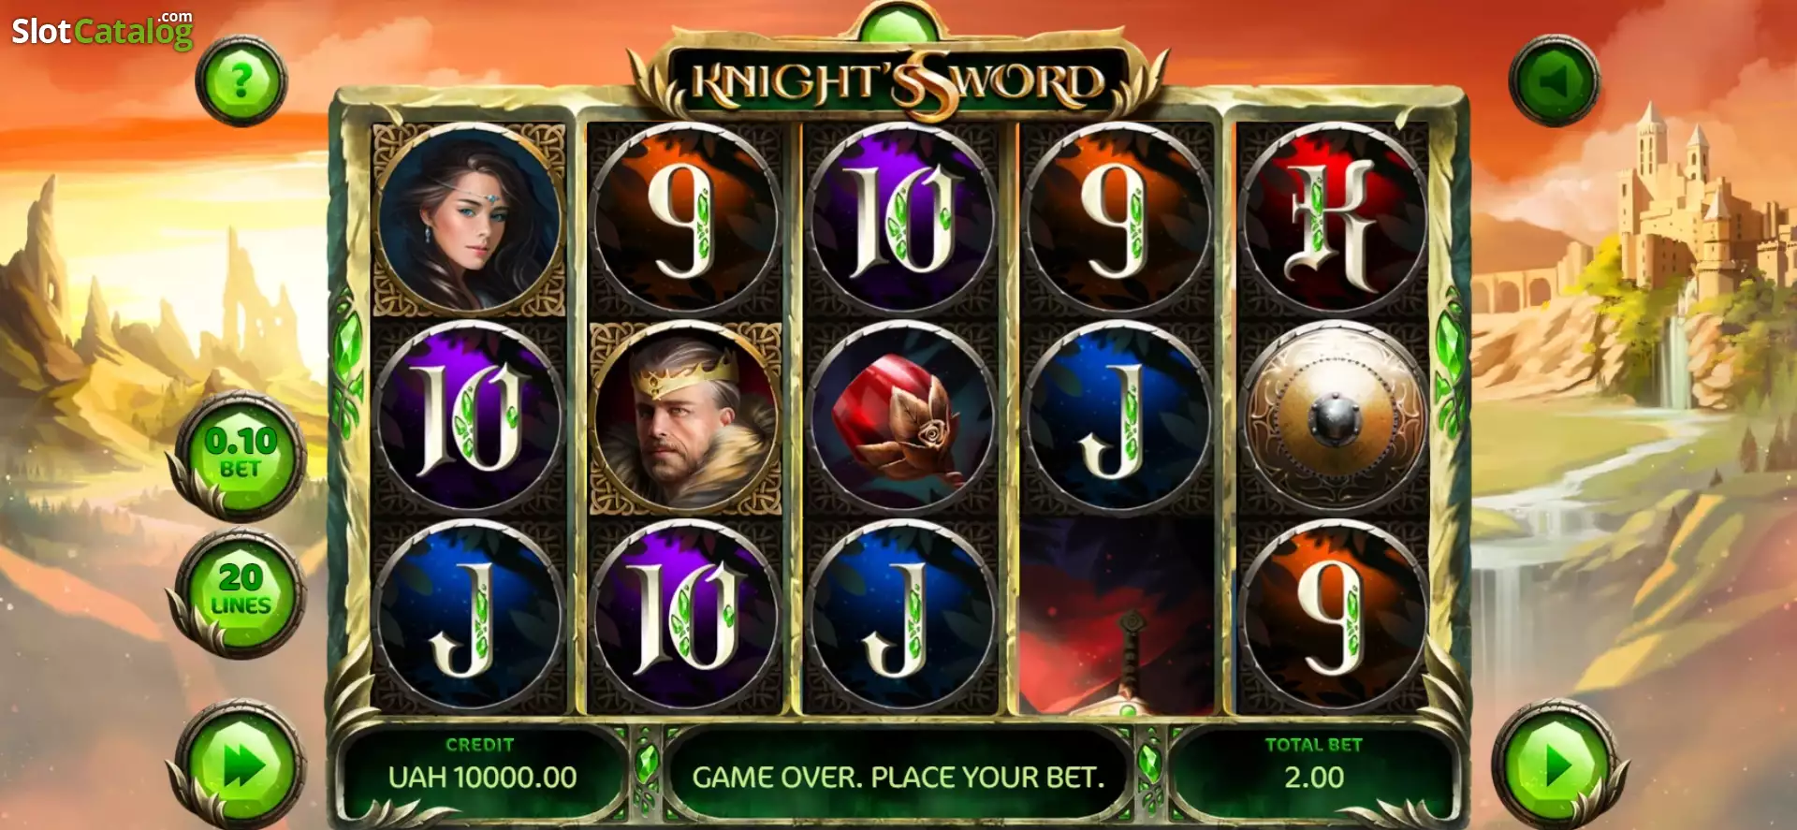Screen dimensions: 1797x830
Task: Click the TOTAL BET 2.00 display
Action: pos(1313,763)
